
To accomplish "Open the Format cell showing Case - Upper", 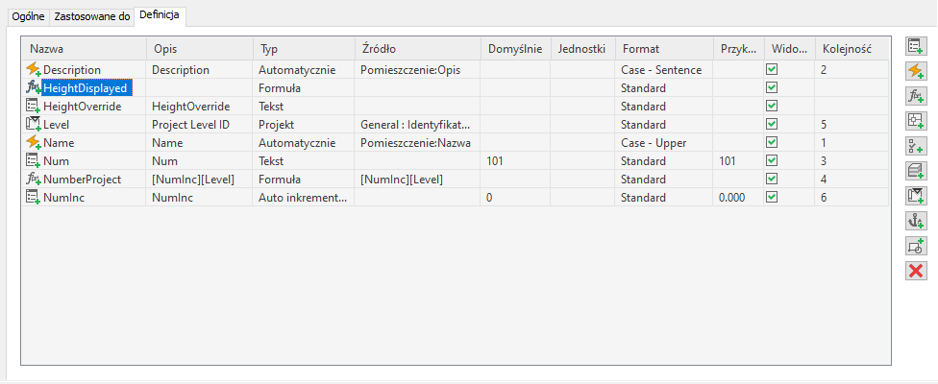I will click(x=662, y=142).
